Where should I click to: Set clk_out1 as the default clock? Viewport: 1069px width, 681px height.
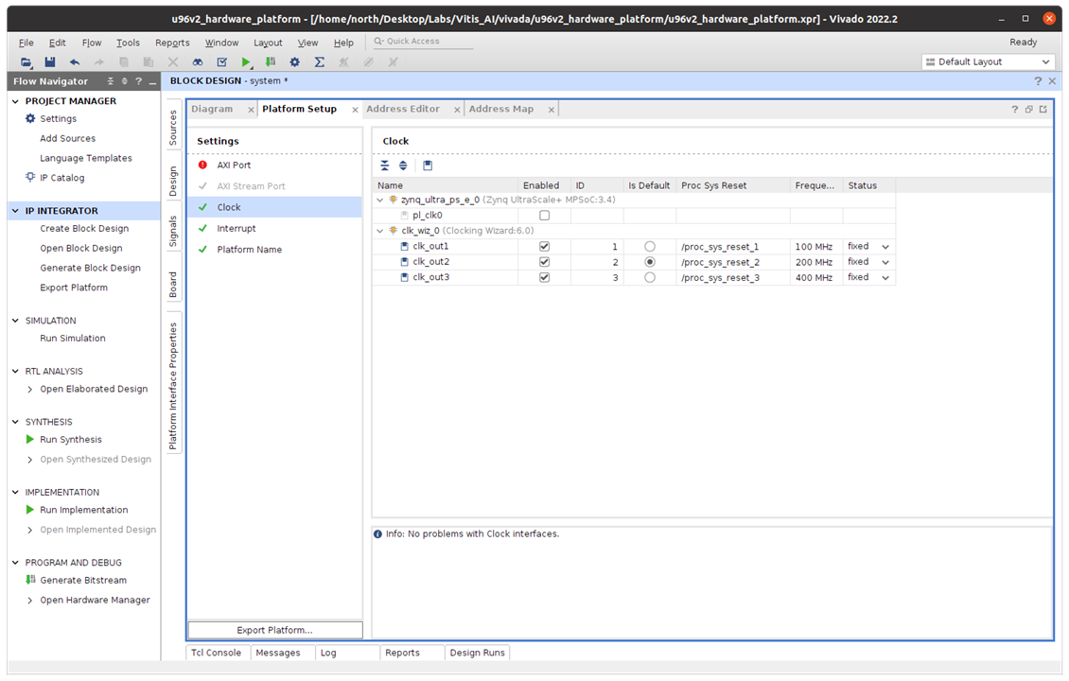pyautogui.click(x=650, y=247)
